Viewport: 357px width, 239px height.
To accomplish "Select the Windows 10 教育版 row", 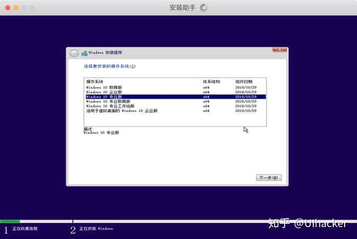I will point(176,87).
